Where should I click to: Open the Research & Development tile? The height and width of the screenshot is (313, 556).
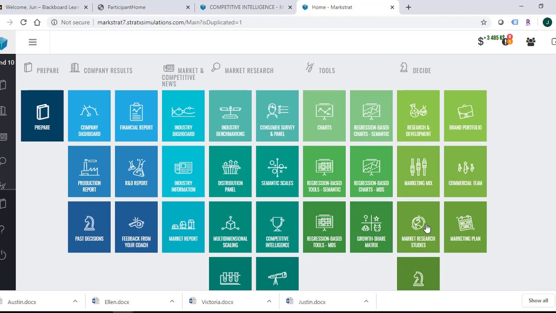(x=418, y=116)
